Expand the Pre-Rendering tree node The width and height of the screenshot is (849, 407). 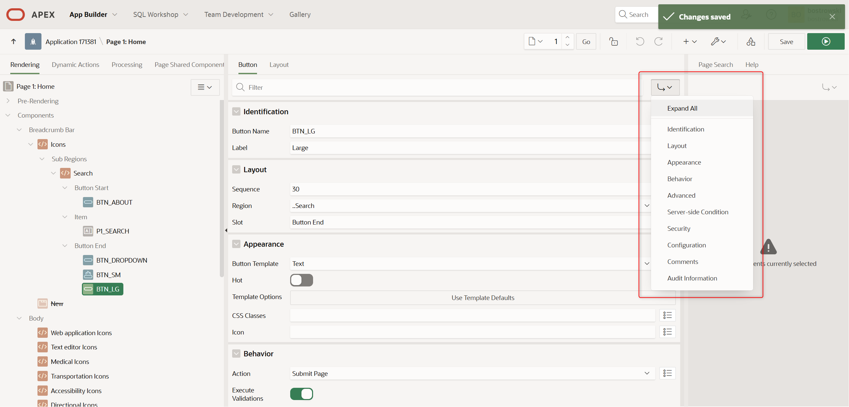coord(8,101)
